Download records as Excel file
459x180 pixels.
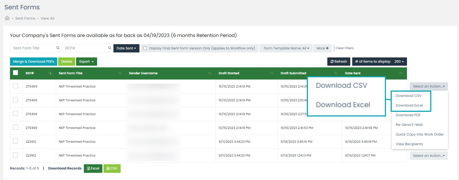point(93,168)
